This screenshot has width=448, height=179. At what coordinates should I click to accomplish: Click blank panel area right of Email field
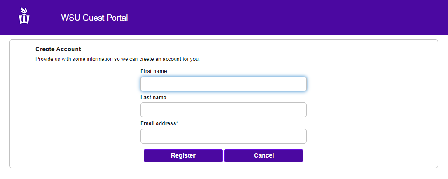(x=372, y=136)
